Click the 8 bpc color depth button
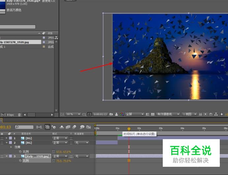This screenshot has height=175, width=228. [11, 115]
